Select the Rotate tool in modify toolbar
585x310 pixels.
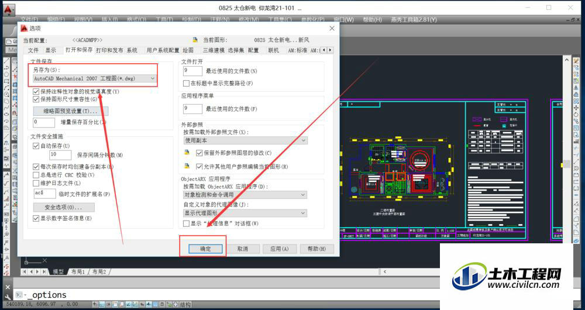pyautogui.click(x=576, y=115)
